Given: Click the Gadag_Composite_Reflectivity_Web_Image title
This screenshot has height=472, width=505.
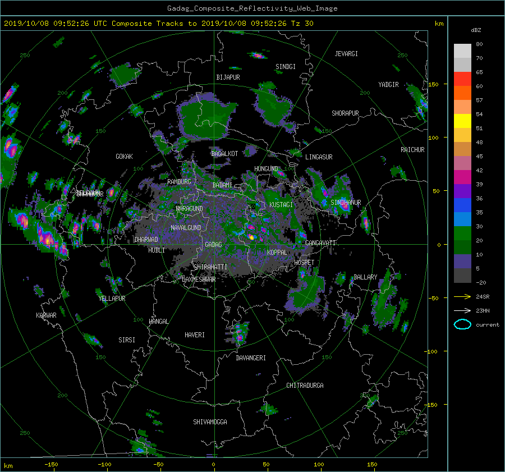Looking at the screenshot, I should point(252,8).
